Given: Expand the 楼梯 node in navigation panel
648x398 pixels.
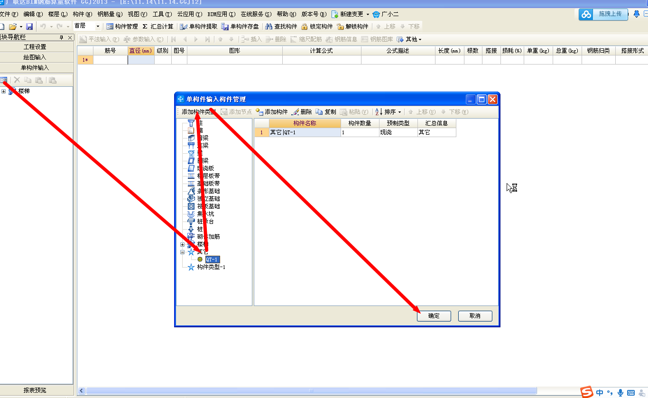Looking at the screenshot, I should pyautogui.click(x=4, y=91).
